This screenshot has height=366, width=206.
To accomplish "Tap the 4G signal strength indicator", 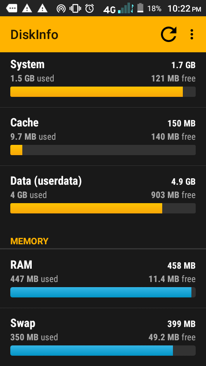I will (x=118, y=8).
